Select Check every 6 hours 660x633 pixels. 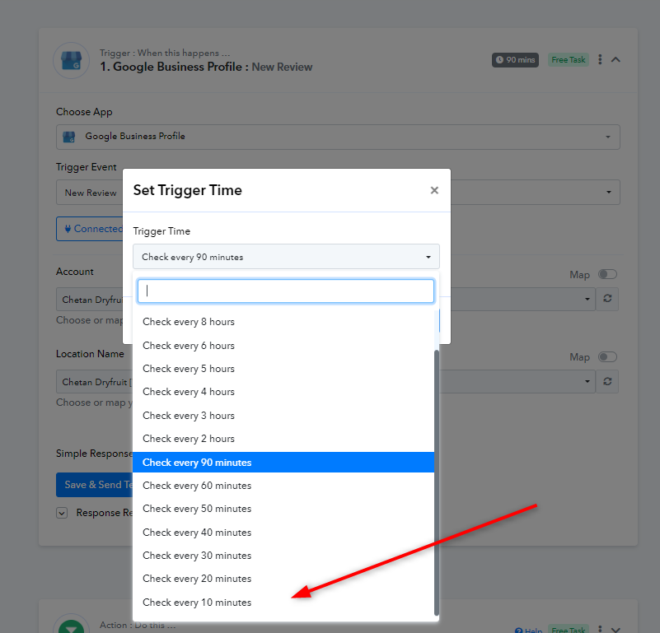(283, 346)
